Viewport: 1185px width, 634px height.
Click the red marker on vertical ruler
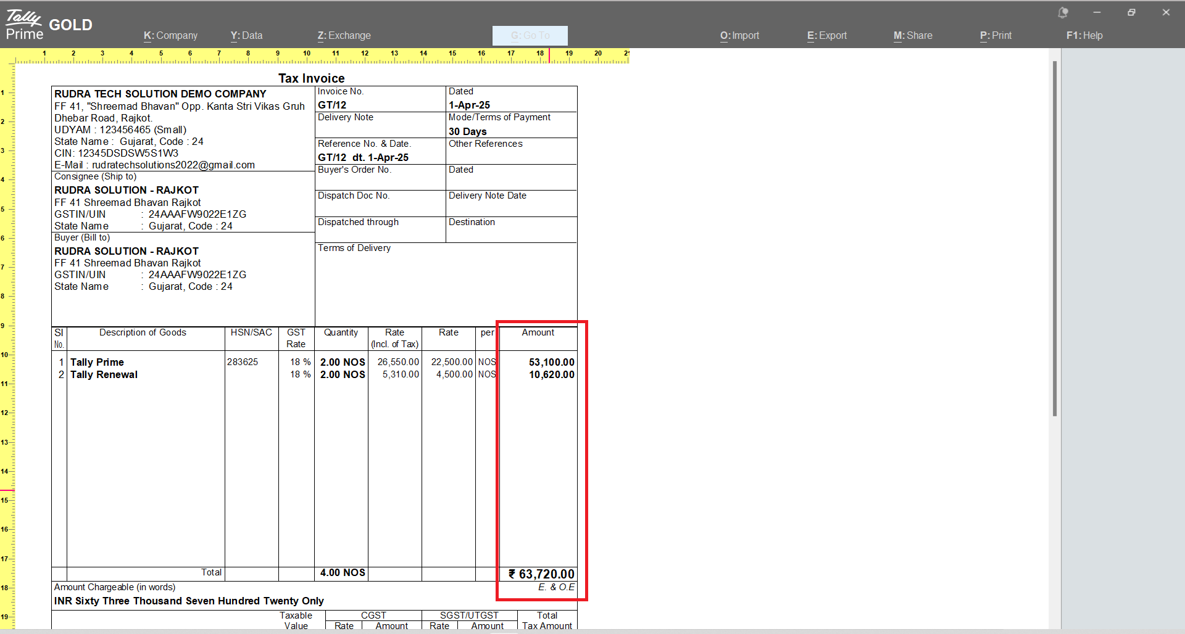click(7, 490)
